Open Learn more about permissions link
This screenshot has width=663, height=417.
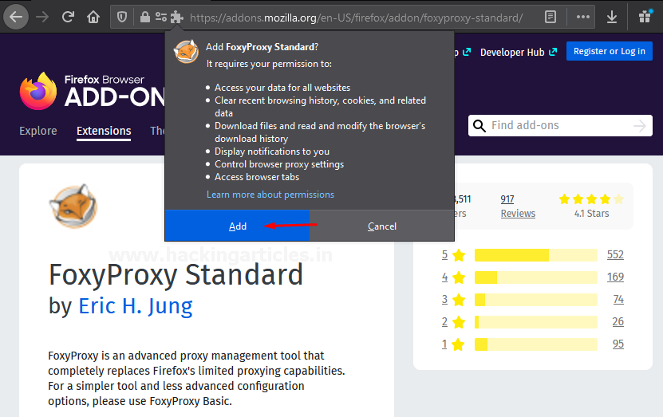click(270, 195)
